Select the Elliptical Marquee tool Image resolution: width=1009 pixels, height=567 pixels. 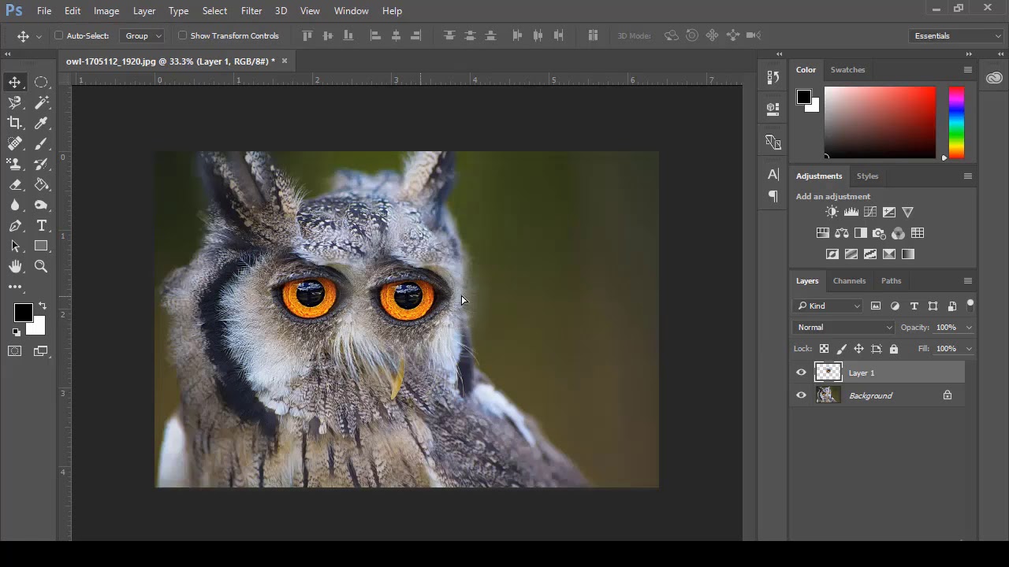(x=41, y=82)
